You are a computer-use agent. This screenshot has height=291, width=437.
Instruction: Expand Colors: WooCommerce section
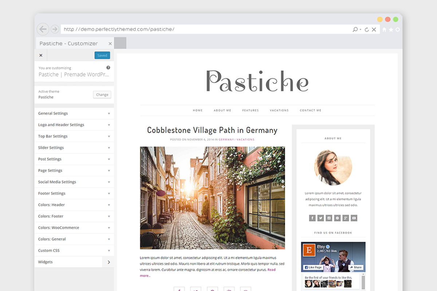[74, 228]
